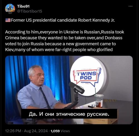Image resolution: width=139 pixels, height=136 pixels.
Task: Open the Tibo91 display name link
Action: [23, 6]
